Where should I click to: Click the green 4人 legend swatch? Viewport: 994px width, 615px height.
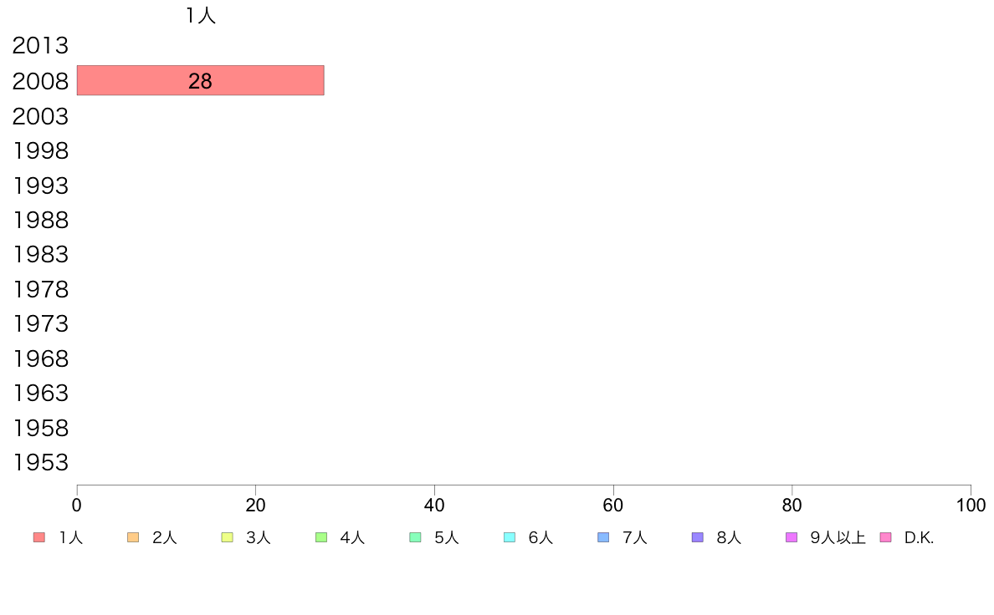pyautogui.click(x=321, y=537)
